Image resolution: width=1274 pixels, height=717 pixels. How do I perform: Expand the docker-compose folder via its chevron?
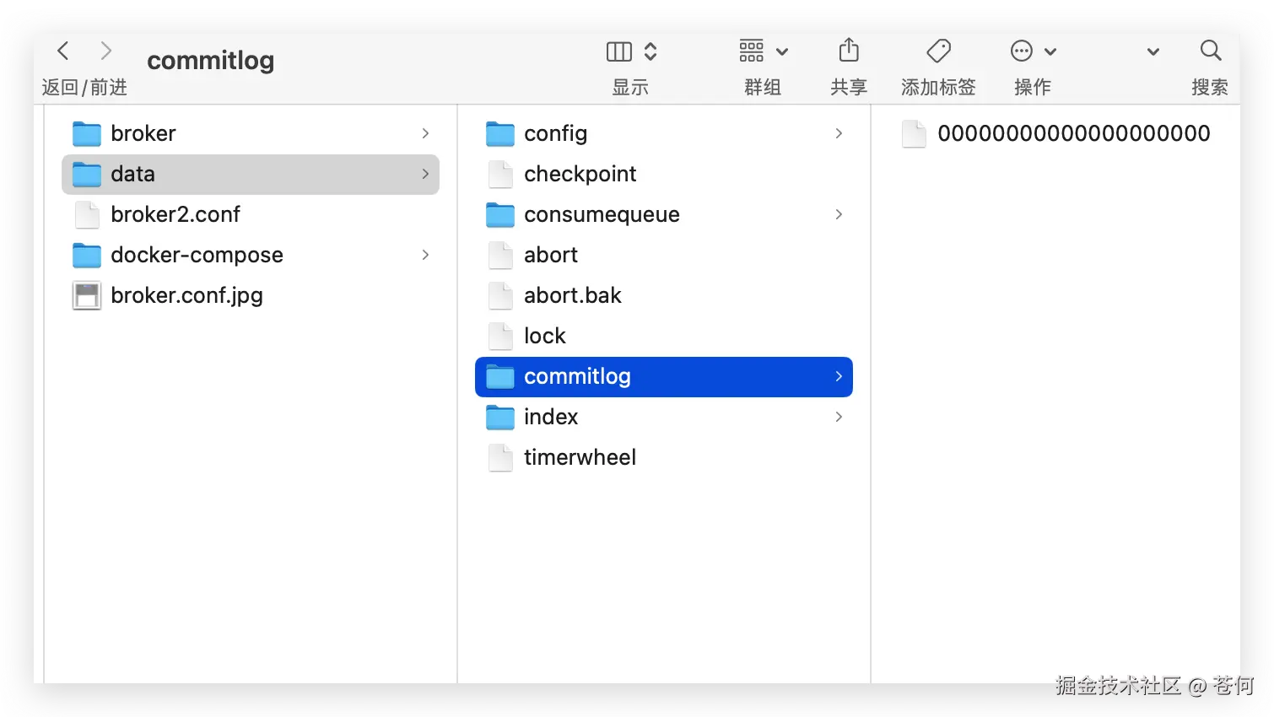coord(425,255)
